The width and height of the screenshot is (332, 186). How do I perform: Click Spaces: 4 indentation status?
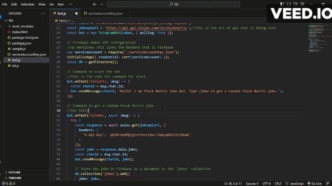point(252,184)
